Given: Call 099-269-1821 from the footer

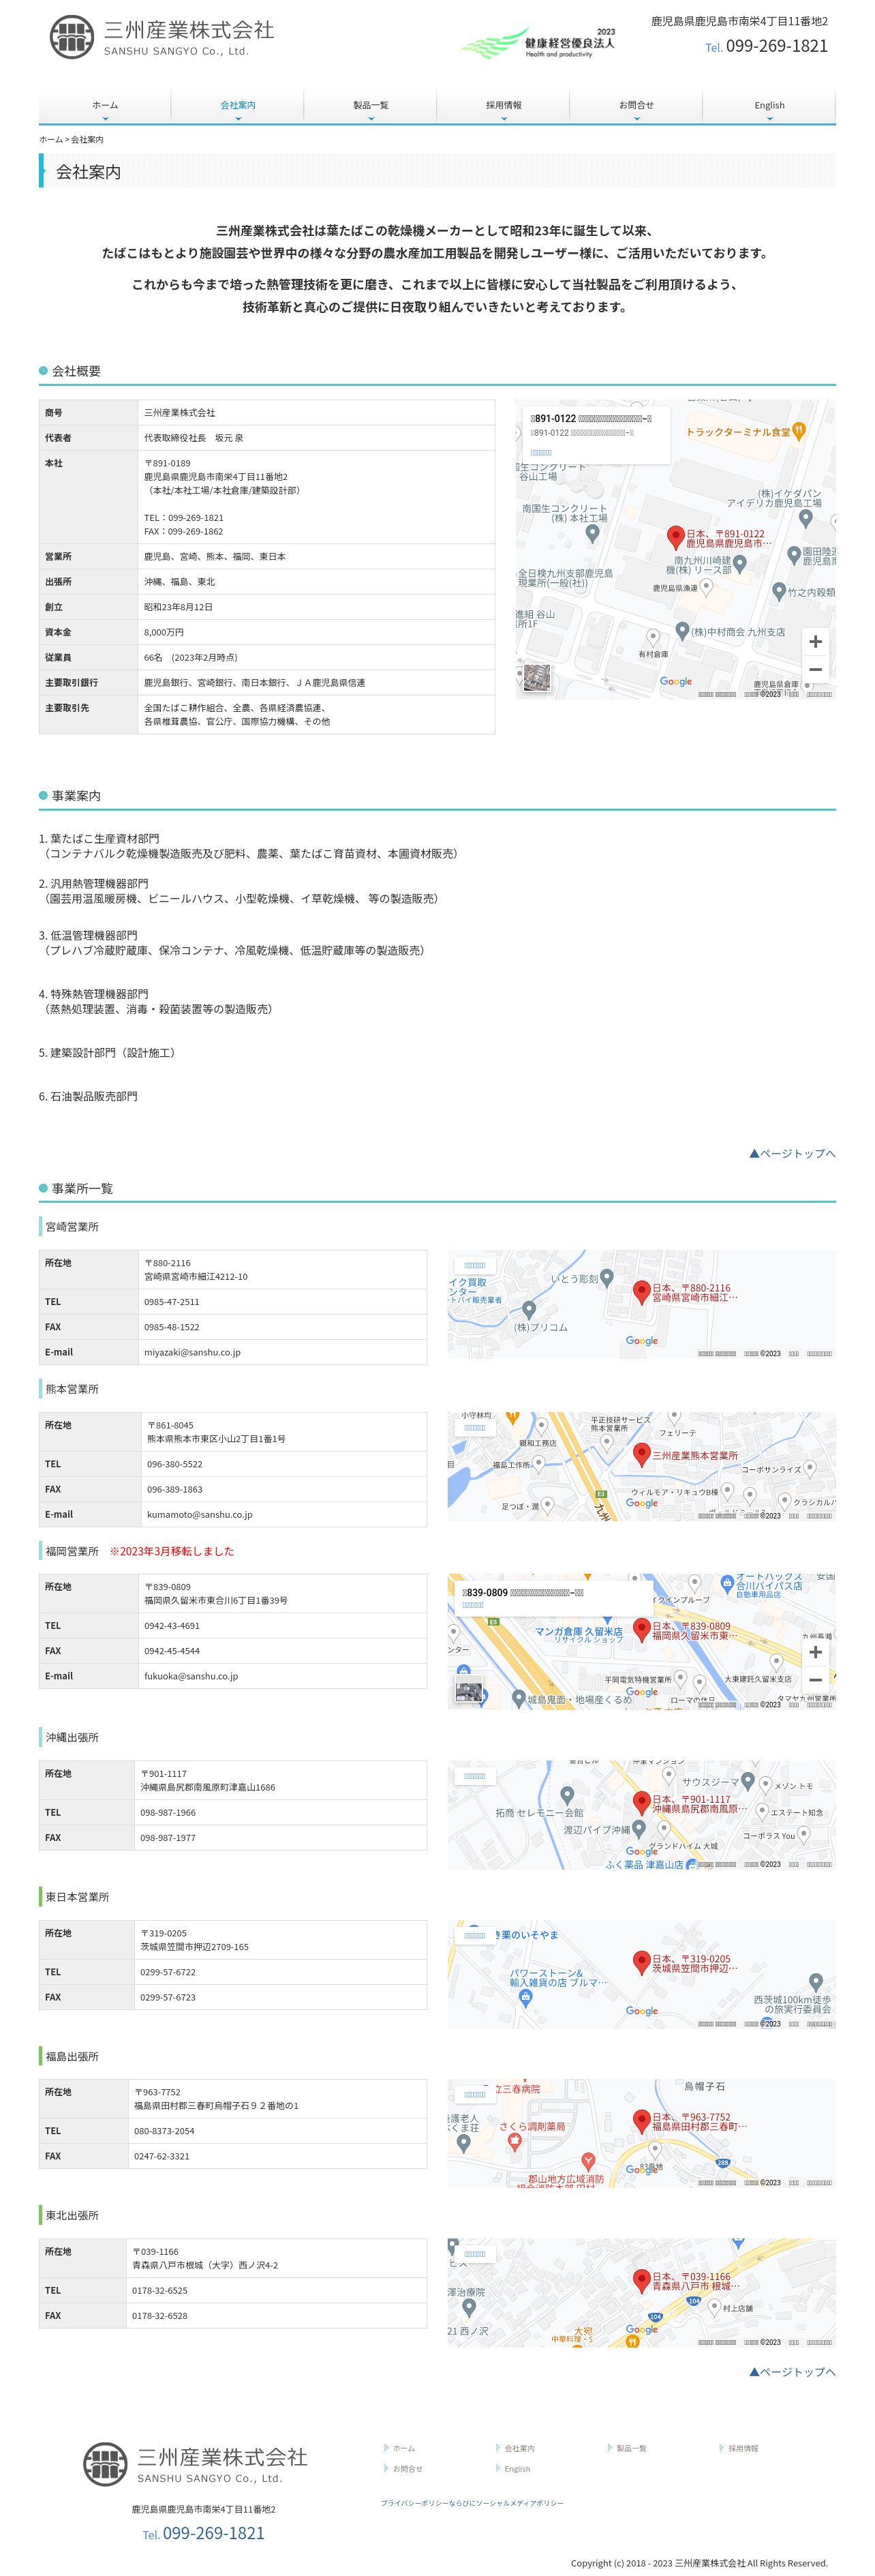Looking at the screenshot, I should click(213, 2533).
